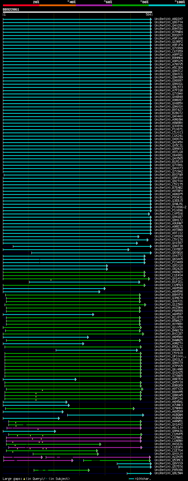Open hit UniRef100_A4RW20

[169, 272]
